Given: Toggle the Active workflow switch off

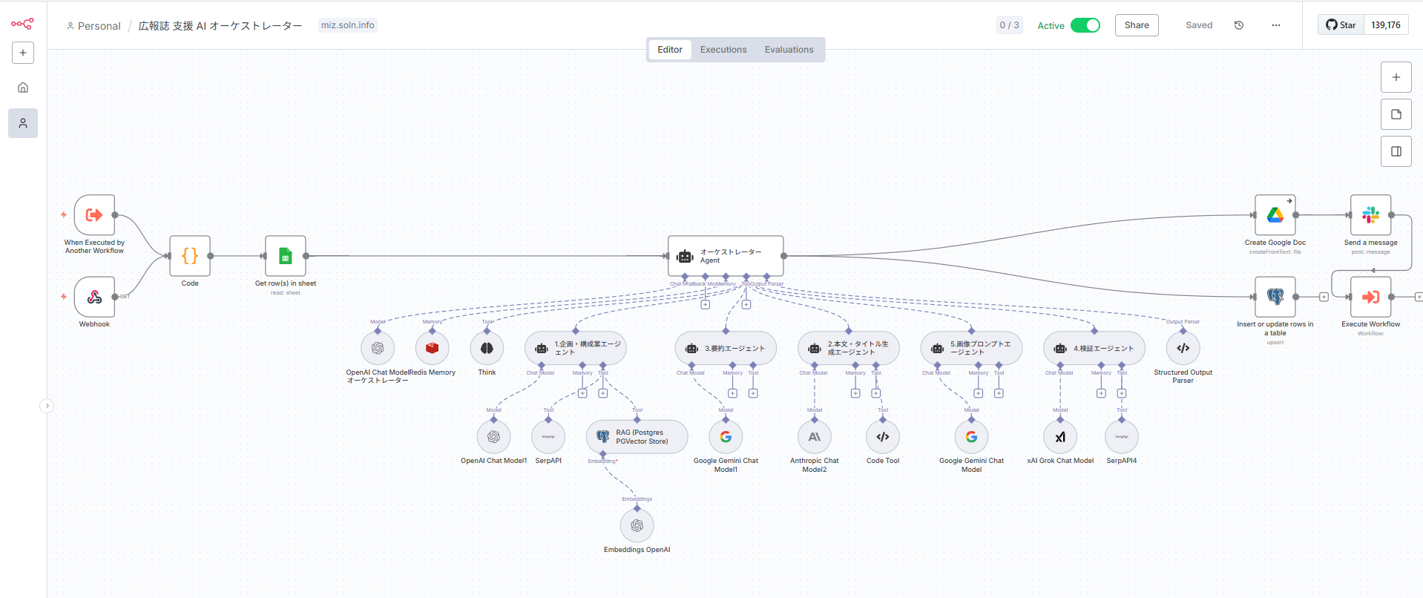Looking at the screenshot, I should tap(1085, 25).
